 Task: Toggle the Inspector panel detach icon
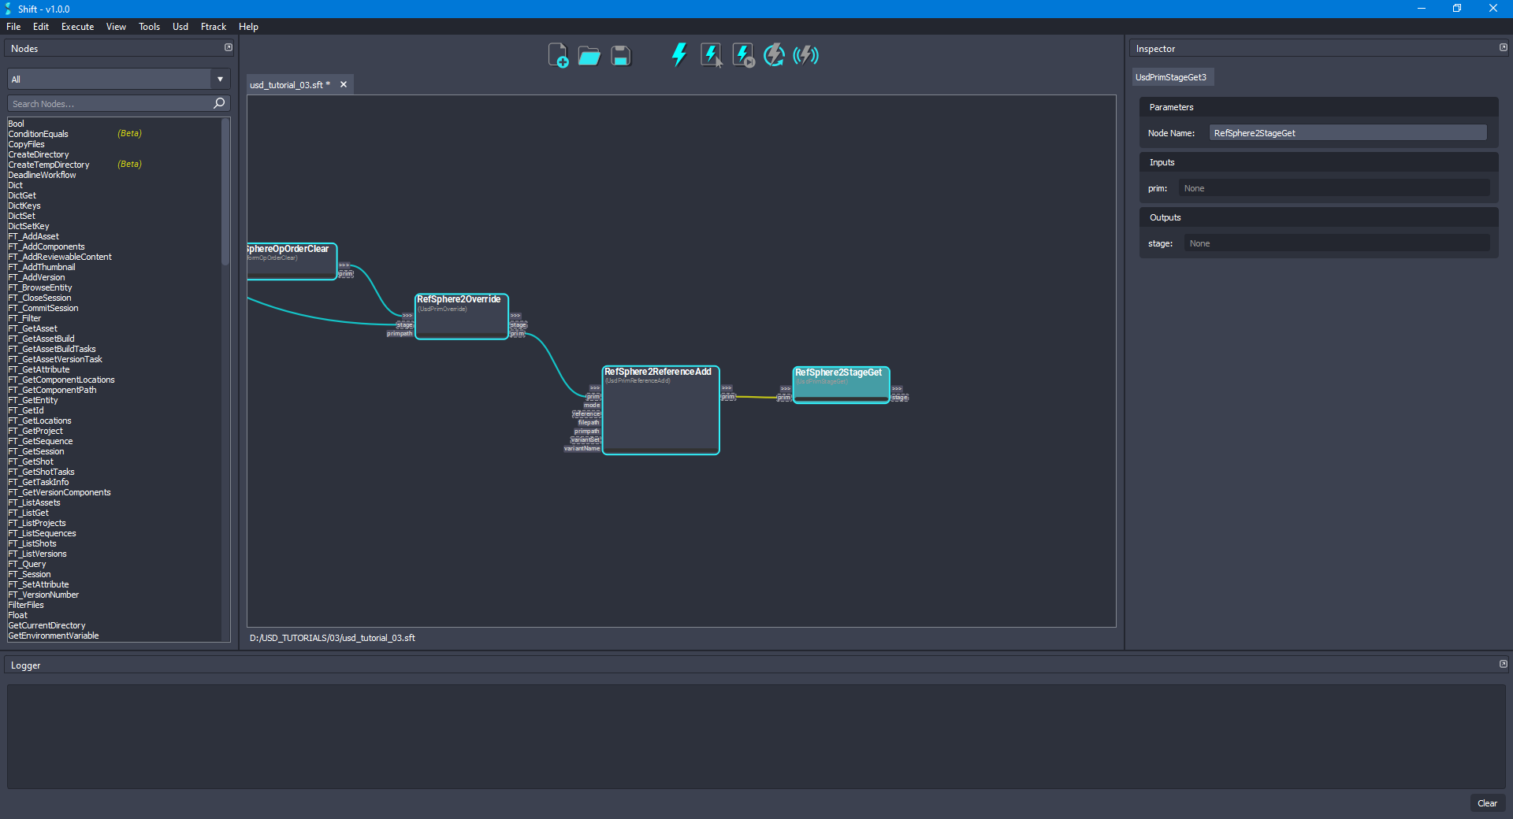1503,47
